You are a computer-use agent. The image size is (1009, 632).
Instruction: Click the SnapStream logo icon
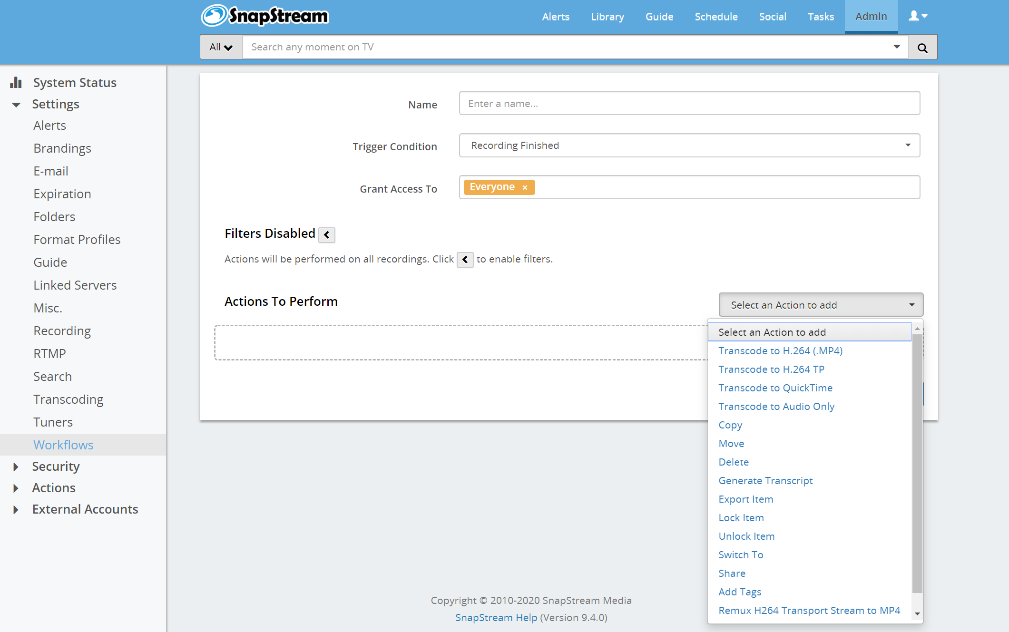tap(214, 16)
